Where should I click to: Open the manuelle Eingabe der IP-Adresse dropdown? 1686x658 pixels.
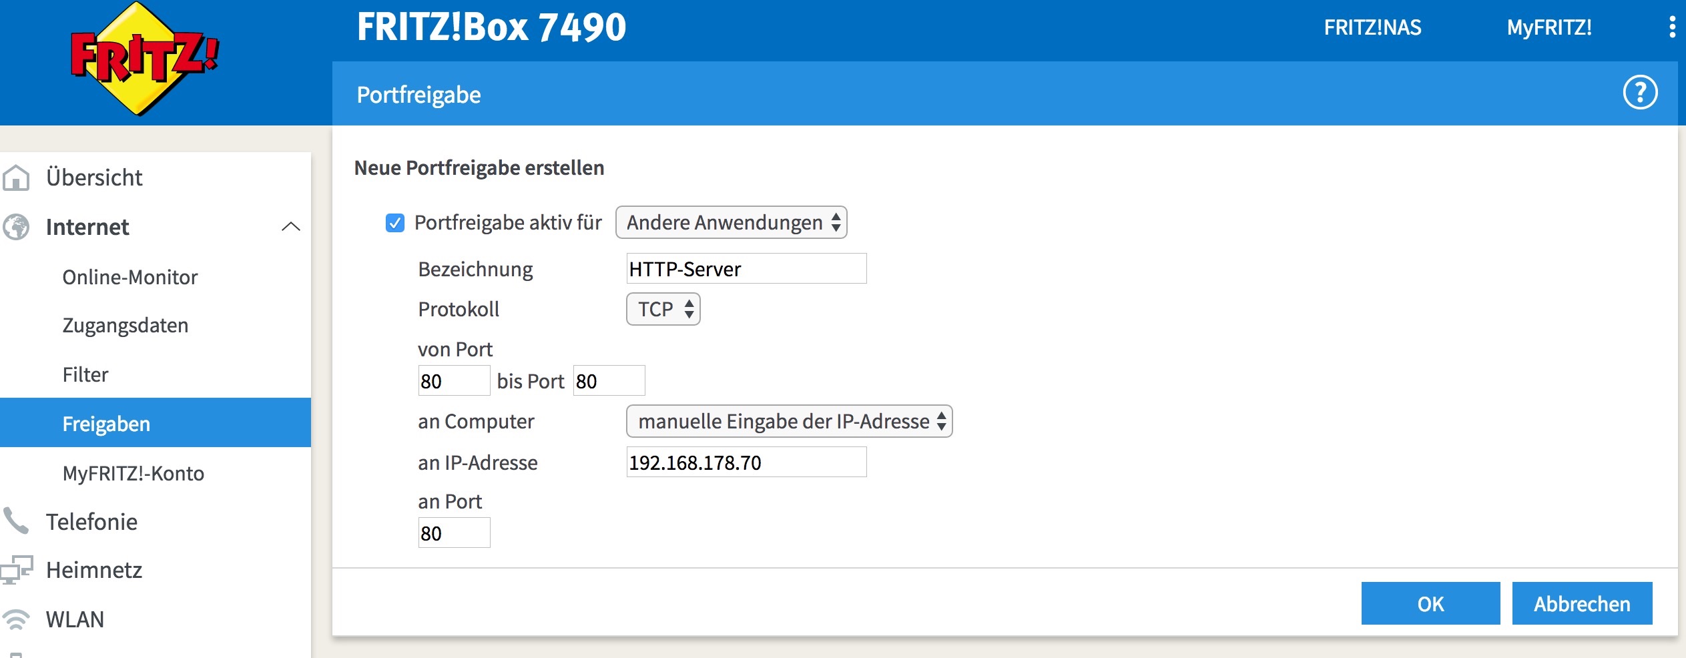[789, 422]
